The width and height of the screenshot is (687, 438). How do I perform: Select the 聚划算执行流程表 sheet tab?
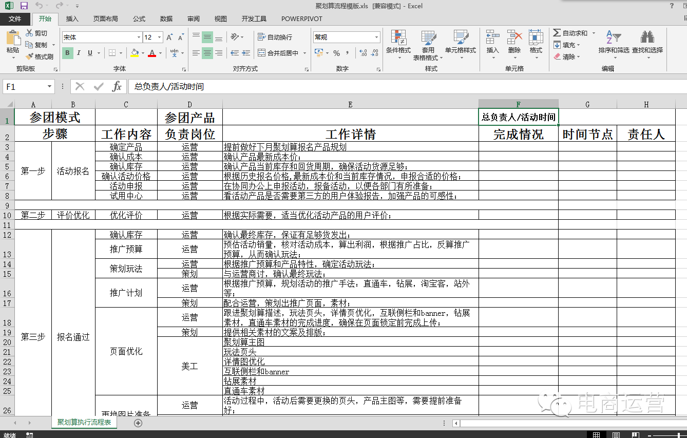click(x=84, y=423)
